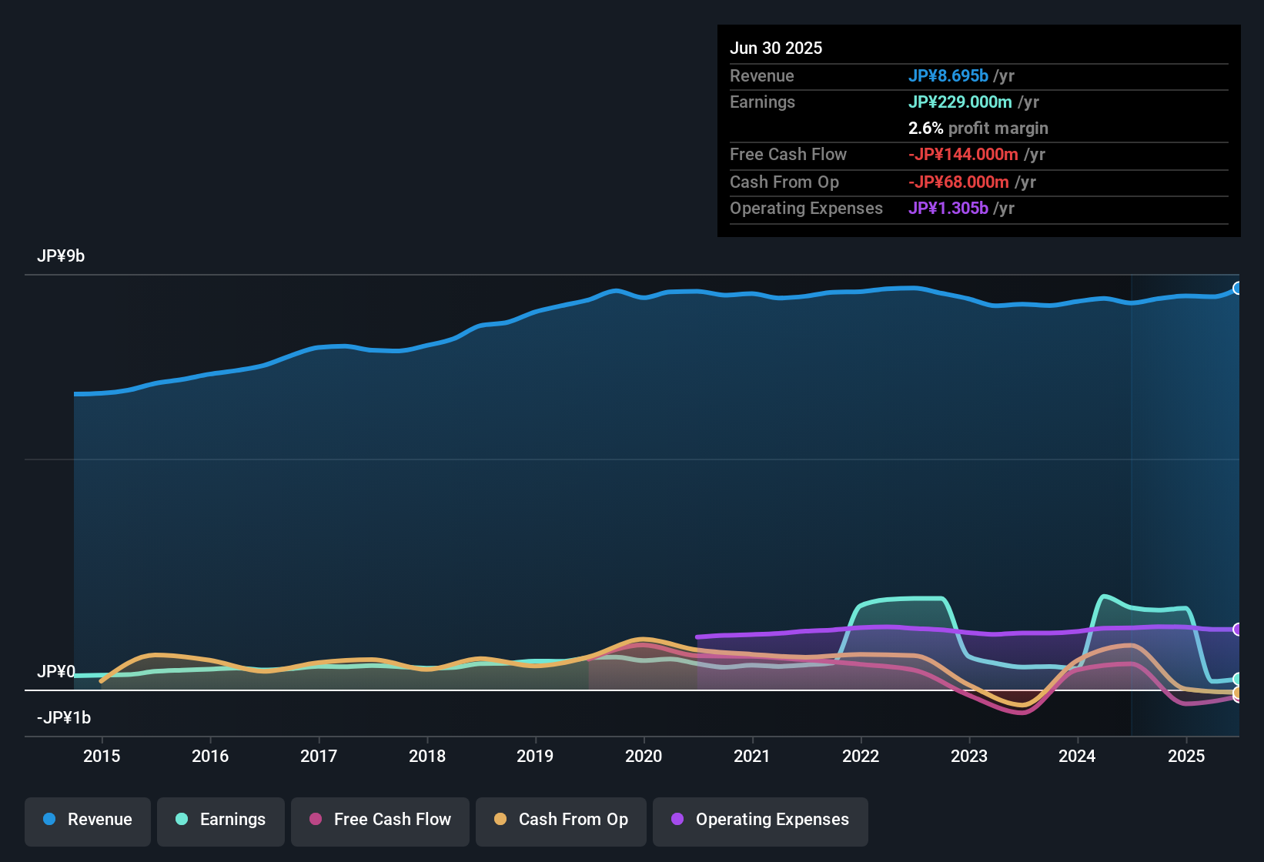
Task: Click the purple Operating Expenses legend dot
Action: (677, 819)
